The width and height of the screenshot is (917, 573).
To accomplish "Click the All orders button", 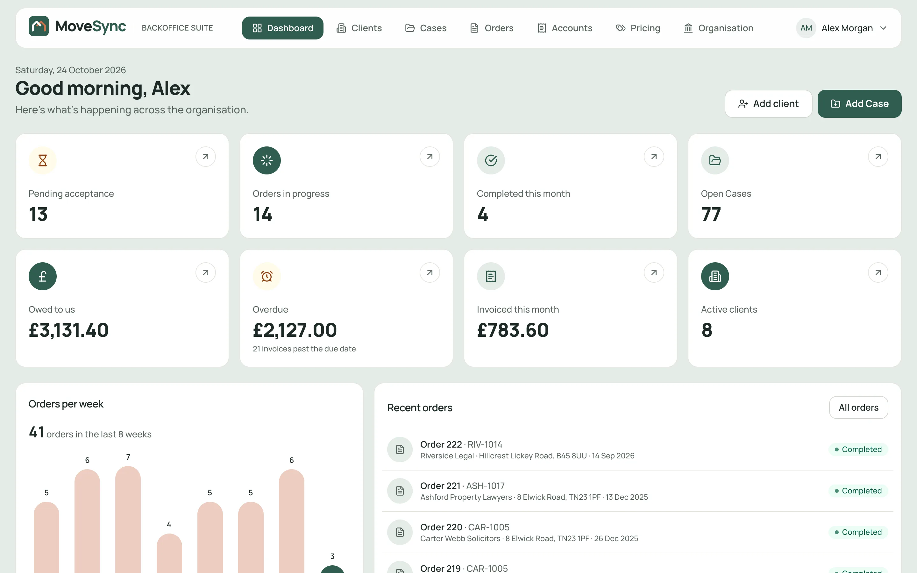I will point(858,407).
